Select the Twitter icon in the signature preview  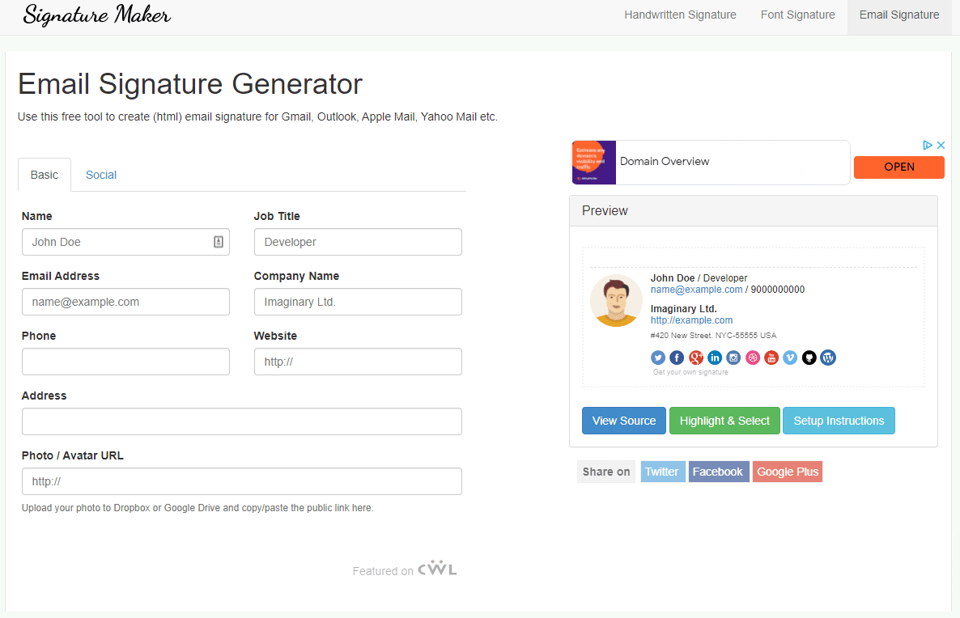pyautogui.click(x=657, y=357)
